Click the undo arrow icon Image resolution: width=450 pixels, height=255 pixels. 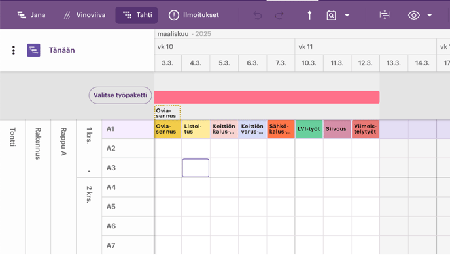point(258,15)
